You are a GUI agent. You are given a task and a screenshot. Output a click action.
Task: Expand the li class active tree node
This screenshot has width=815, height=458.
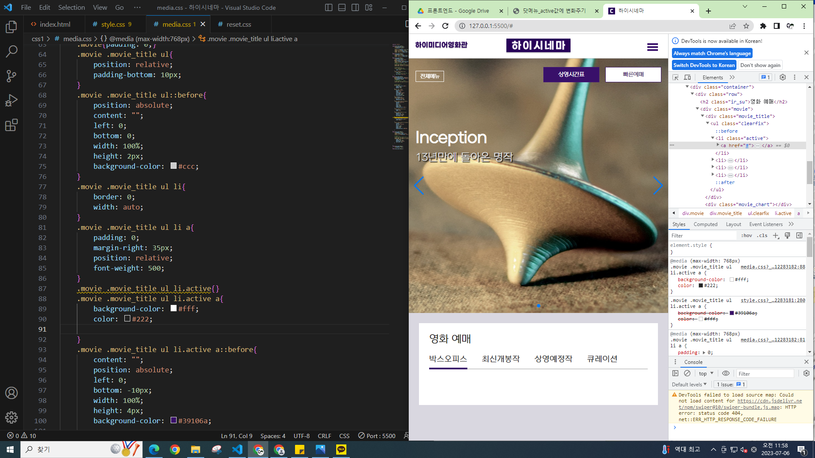click(x=713, y=138)
